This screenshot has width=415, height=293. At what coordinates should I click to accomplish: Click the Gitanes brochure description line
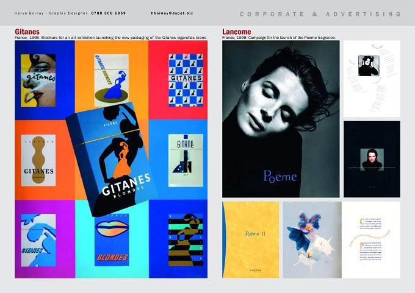tap(111, 38)
